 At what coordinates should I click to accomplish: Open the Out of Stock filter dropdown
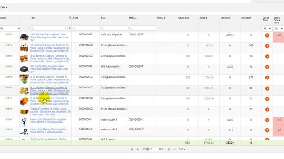(x=267, y=28)
